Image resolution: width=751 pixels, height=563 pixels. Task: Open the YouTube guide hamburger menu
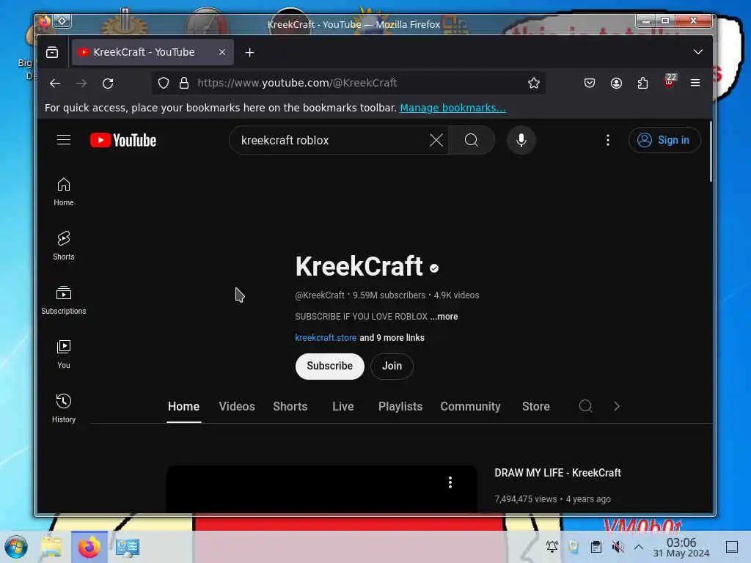[63, 140]
